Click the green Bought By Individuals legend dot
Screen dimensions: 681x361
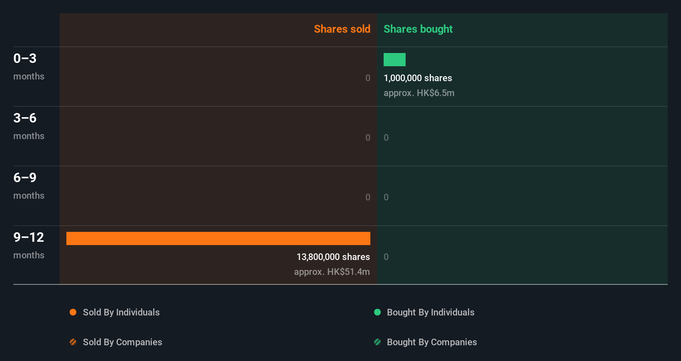(x=377, y=312)
